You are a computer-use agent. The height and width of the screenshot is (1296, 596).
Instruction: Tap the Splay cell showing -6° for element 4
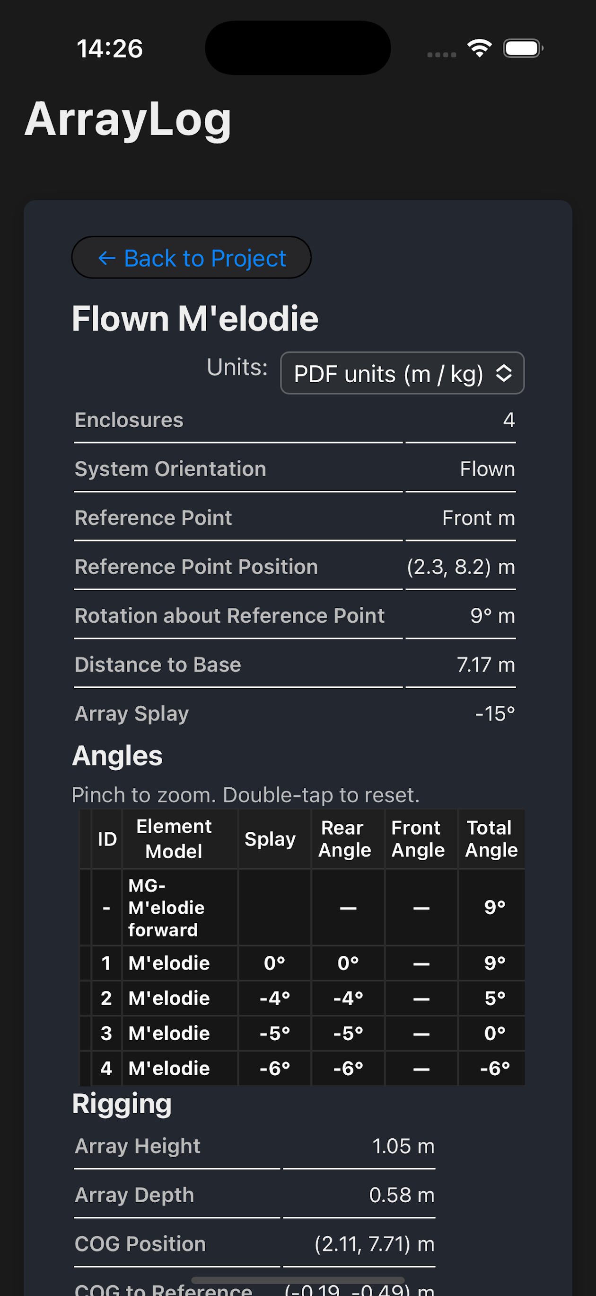(x=274, y=1068)
